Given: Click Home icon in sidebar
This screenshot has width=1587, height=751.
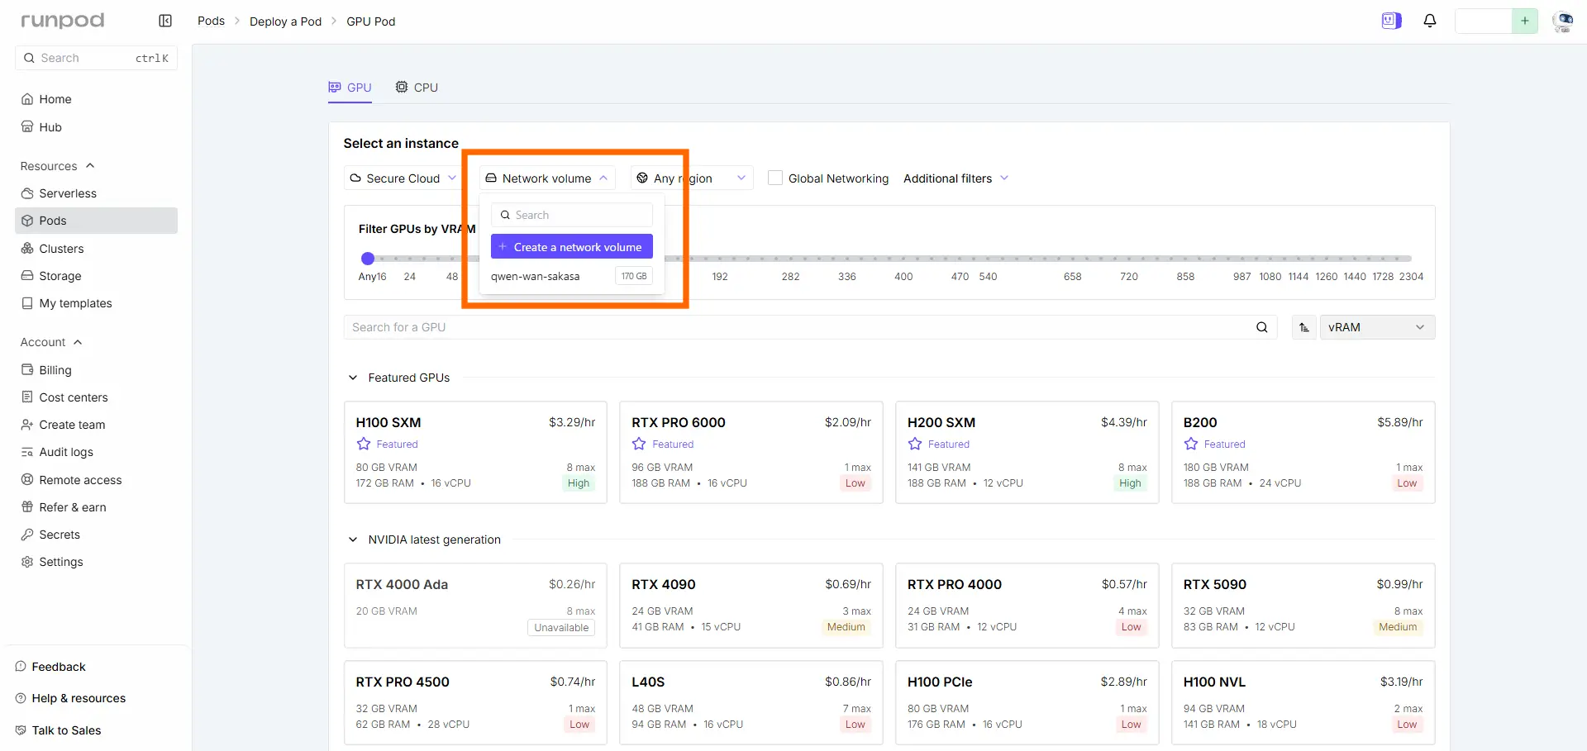Looking at the screenshot, I should (27, 99).
